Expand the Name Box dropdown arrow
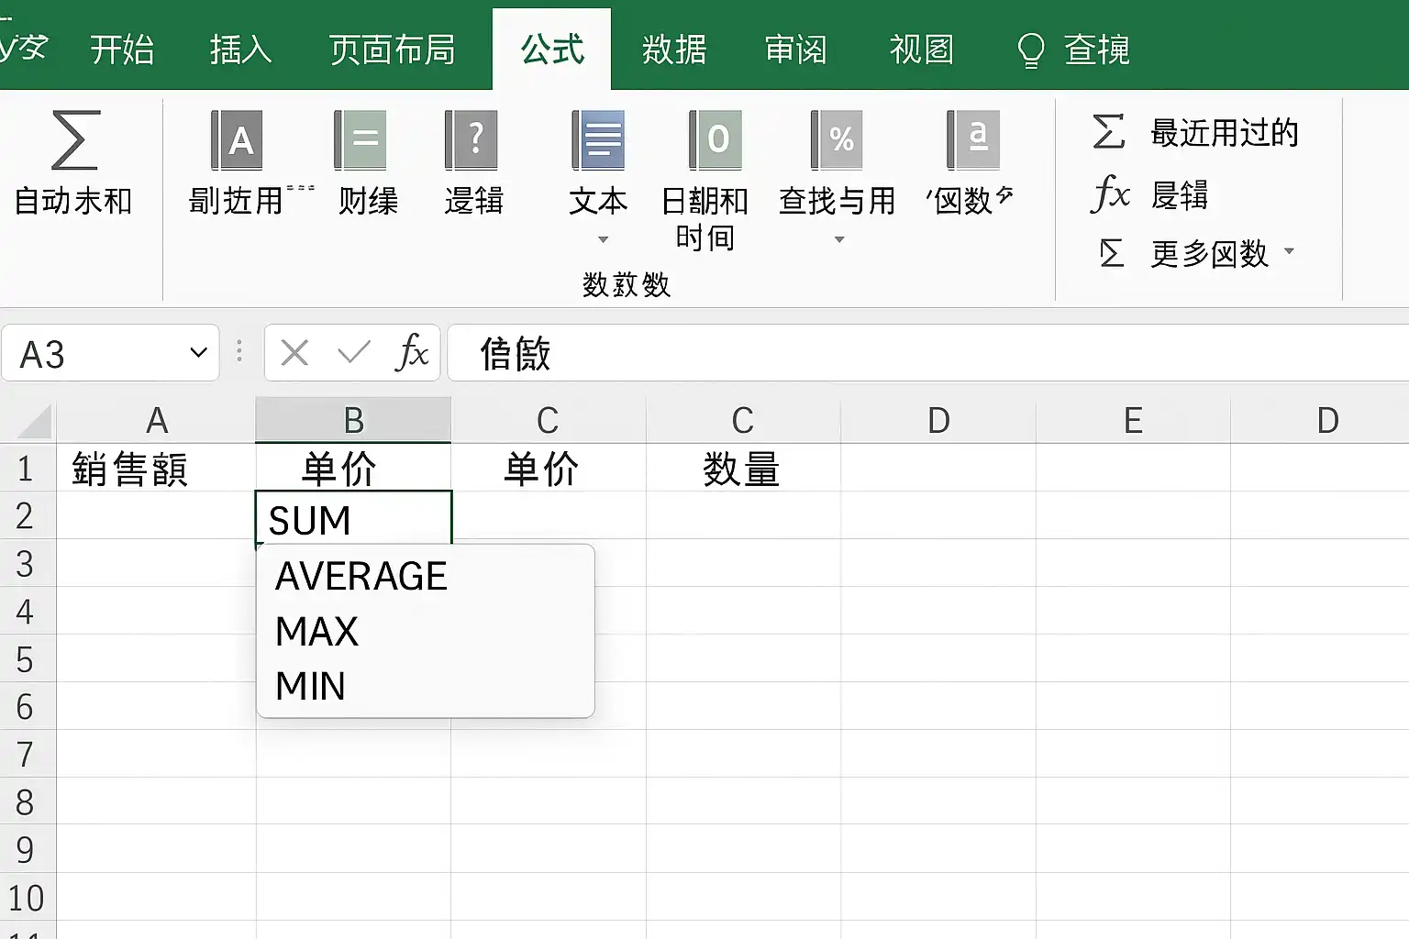1409x939 pixels. pyautogui.click(x=198, y=353)
